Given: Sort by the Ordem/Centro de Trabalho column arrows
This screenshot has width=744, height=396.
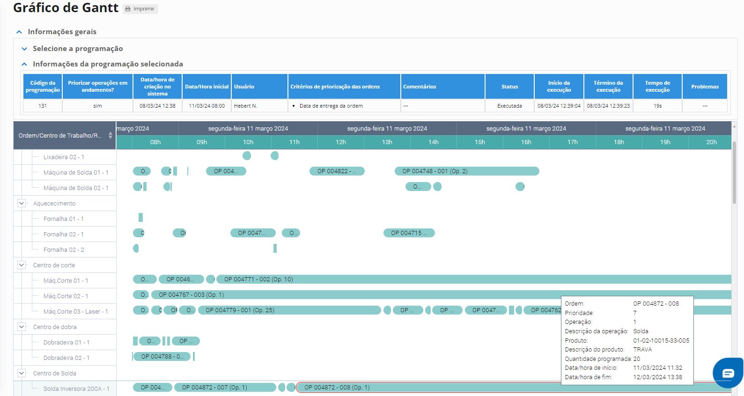Looking at the screenshot, I should click(x=110, y=135).
